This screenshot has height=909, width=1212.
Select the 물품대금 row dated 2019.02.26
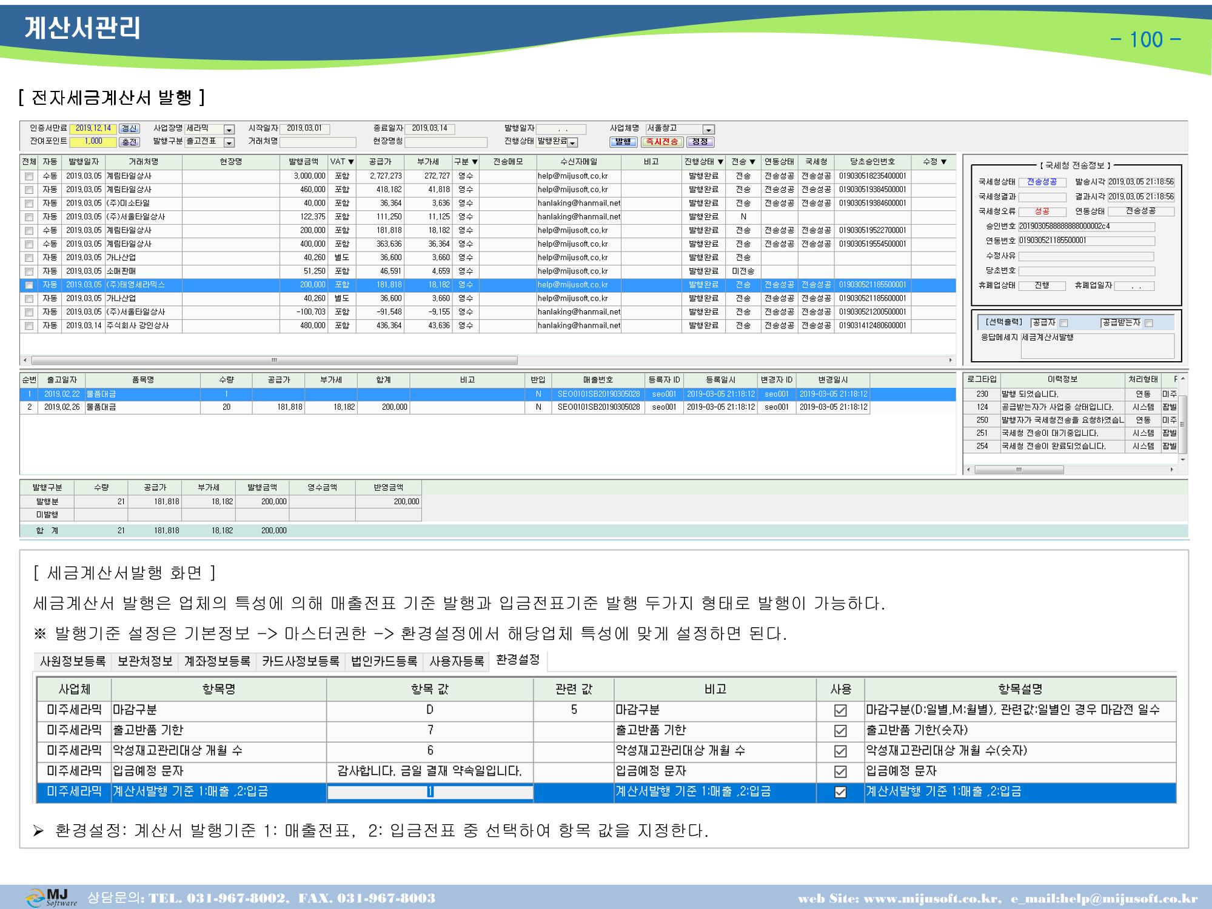[x=445, y=407]
